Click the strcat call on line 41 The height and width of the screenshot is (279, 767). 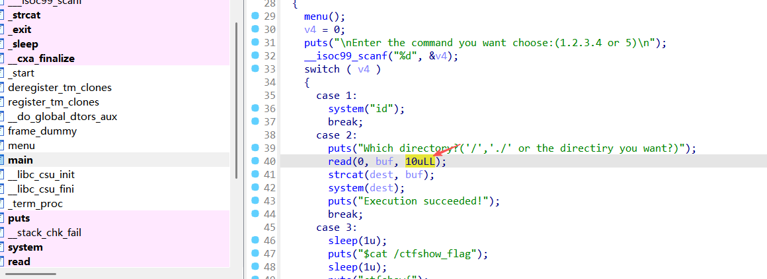point(343,175)
